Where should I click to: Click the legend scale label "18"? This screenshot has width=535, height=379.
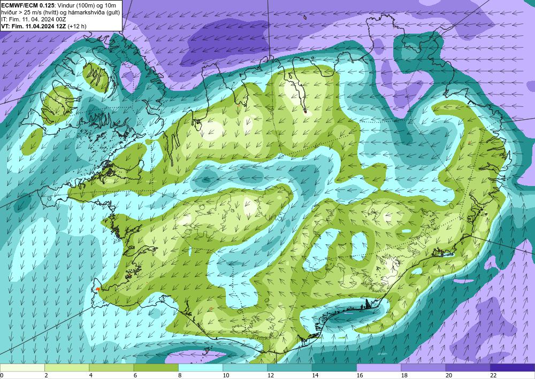404,375
